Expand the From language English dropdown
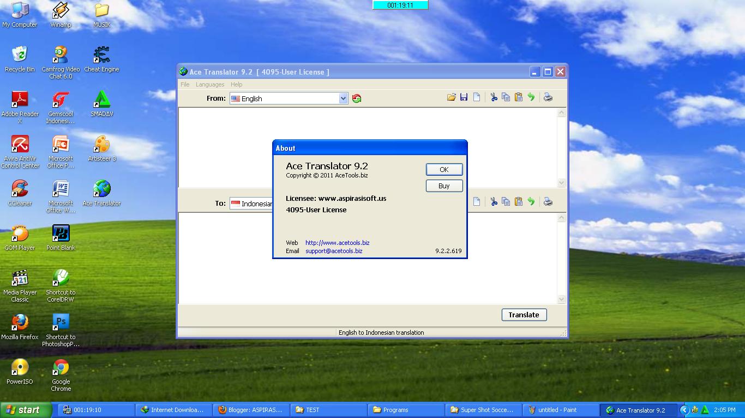The image size is (745, 418). (343, 99)
